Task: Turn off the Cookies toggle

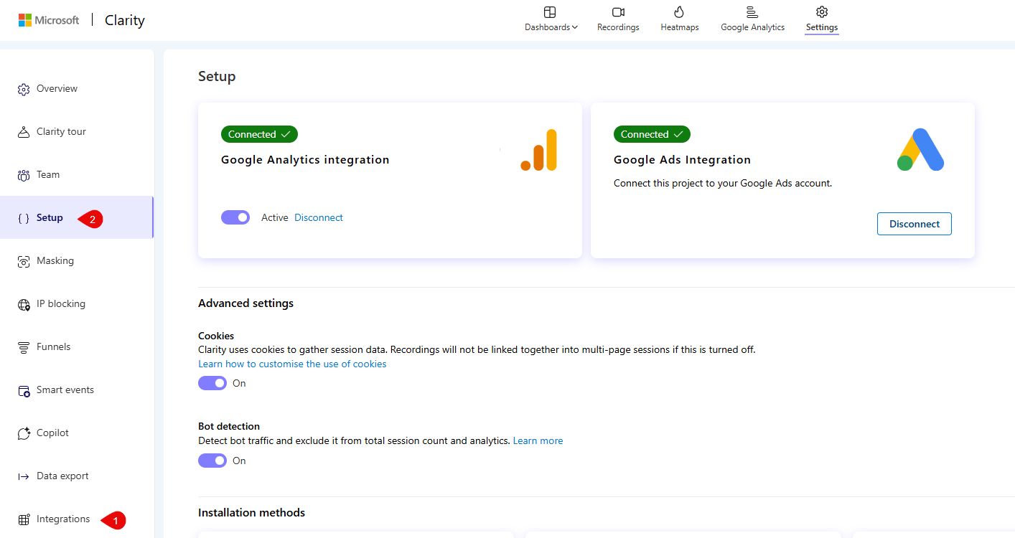Action: coord(212,383)
